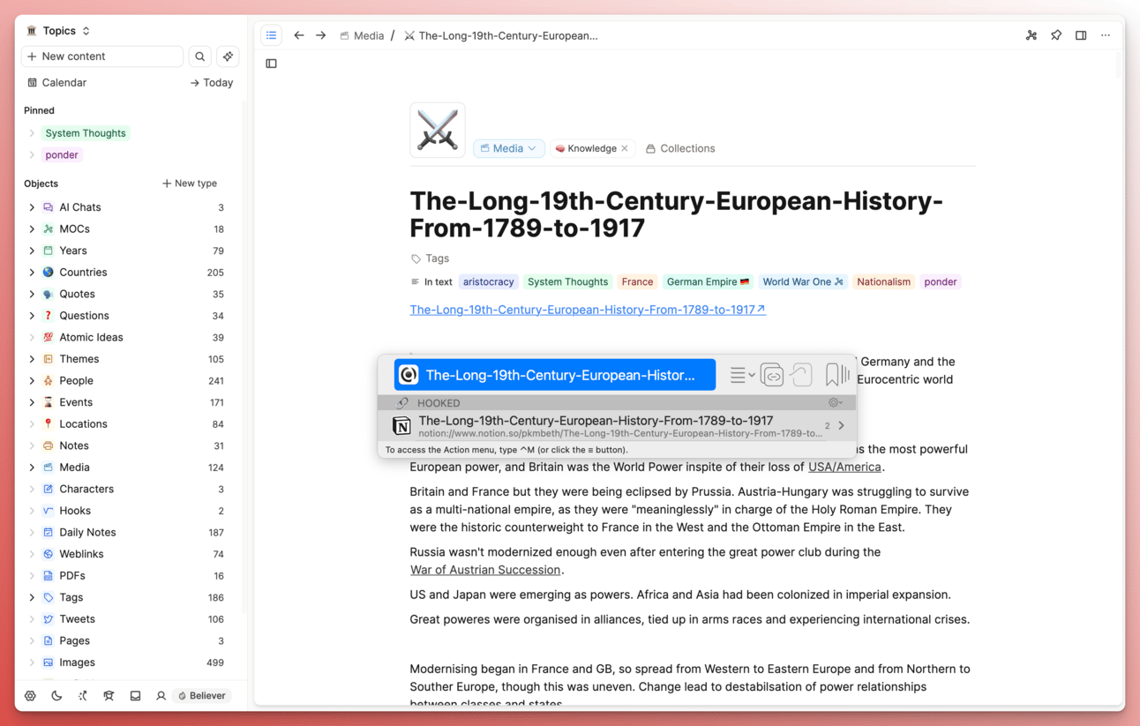The height and width of the screenshot is (726, 1140).
Task: Expand the Countries object type
Action: coord(32,273)
